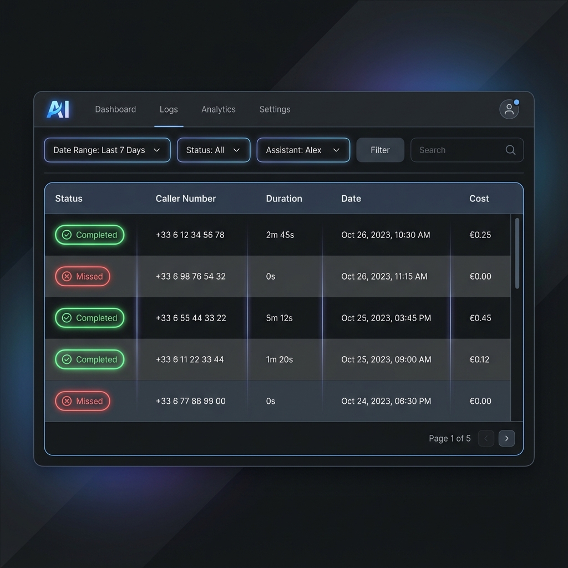Go to the Settings tab

(275, 109)
